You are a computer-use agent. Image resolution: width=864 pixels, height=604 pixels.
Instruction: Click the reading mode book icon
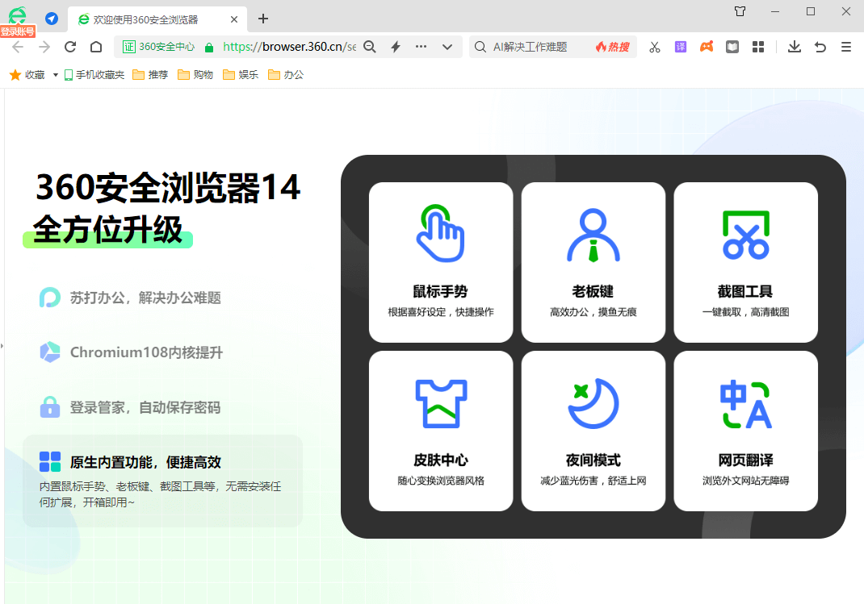732,47
